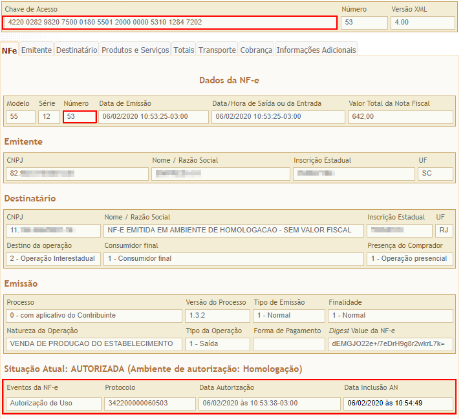Click the Data Autorização value
This screenshot has height=419, width=463.
click(269, 404)
